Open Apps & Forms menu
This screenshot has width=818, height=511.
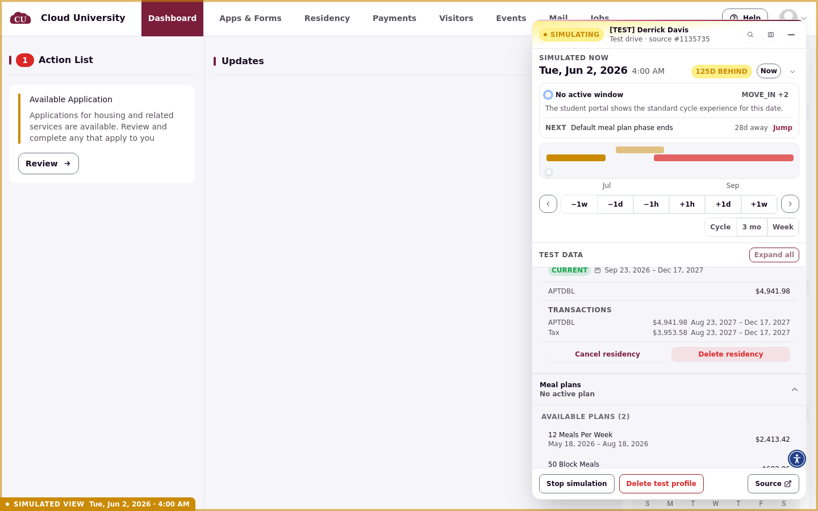pos(251,18)
